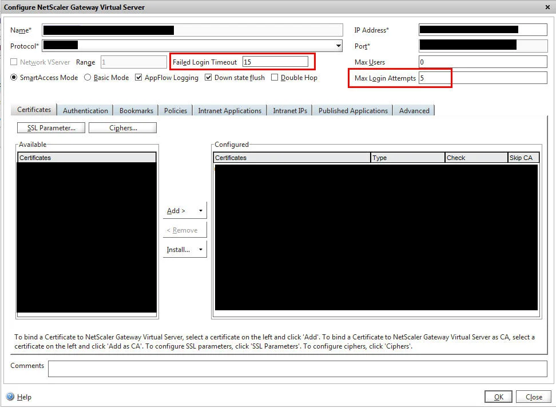Enable the Network VServer checkbox
This screenshot has height=408, width=556.
click(14, 62)
